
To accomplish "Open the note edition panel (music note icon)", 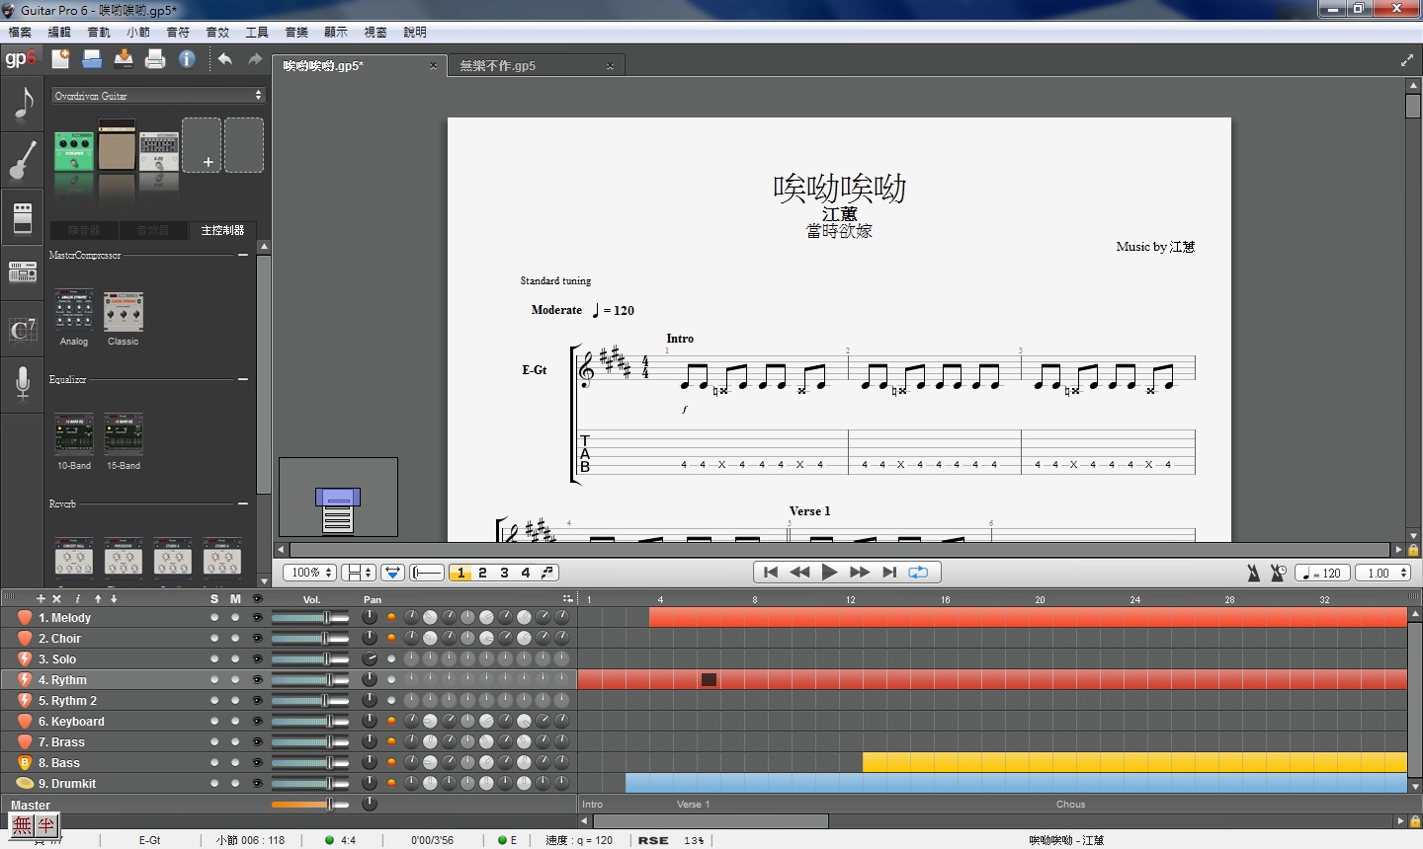I will 22,104.
